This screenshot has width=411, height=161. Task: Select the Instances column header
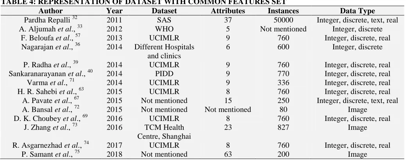pos(283,11)
